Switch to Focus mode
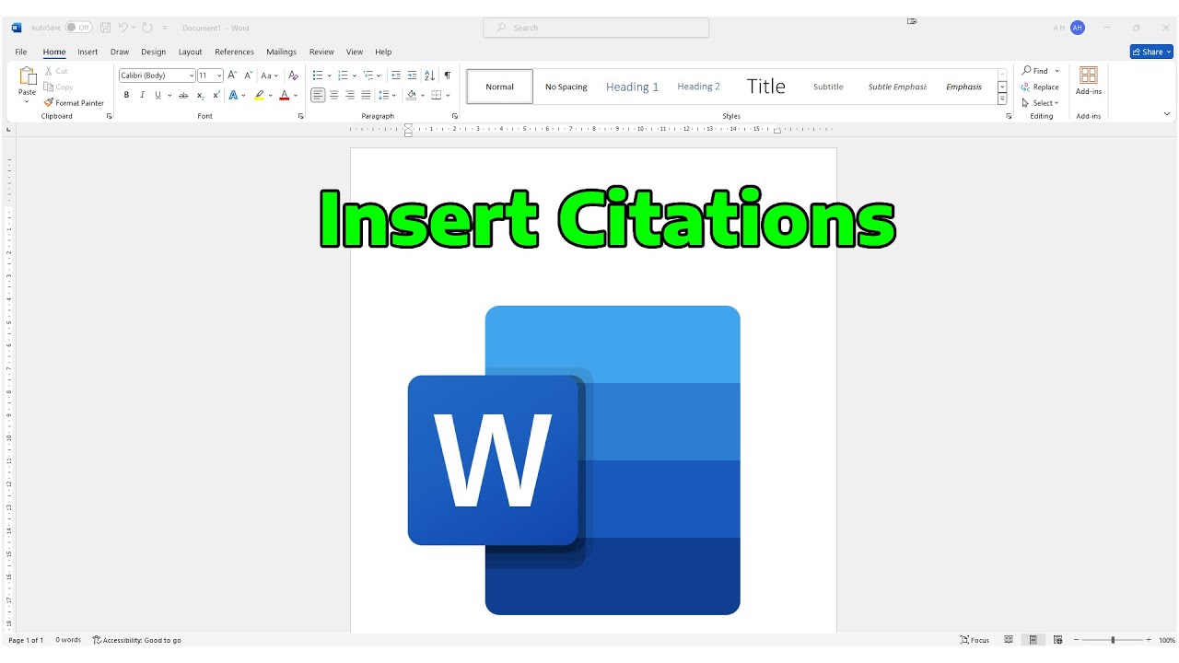This screenshot has height=663, width=1179. [x=975, y=640]
